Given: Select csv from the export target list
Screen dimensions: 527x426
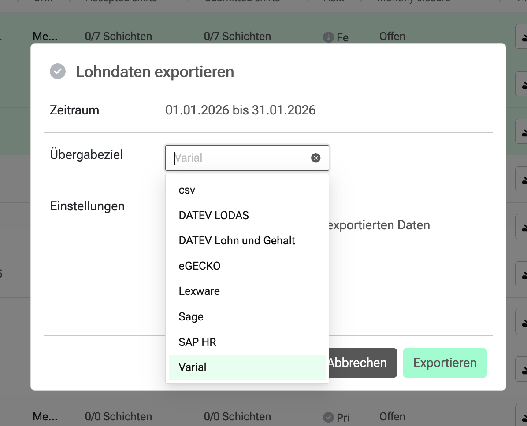Looking at the screenshot, I should pos(187,190).
